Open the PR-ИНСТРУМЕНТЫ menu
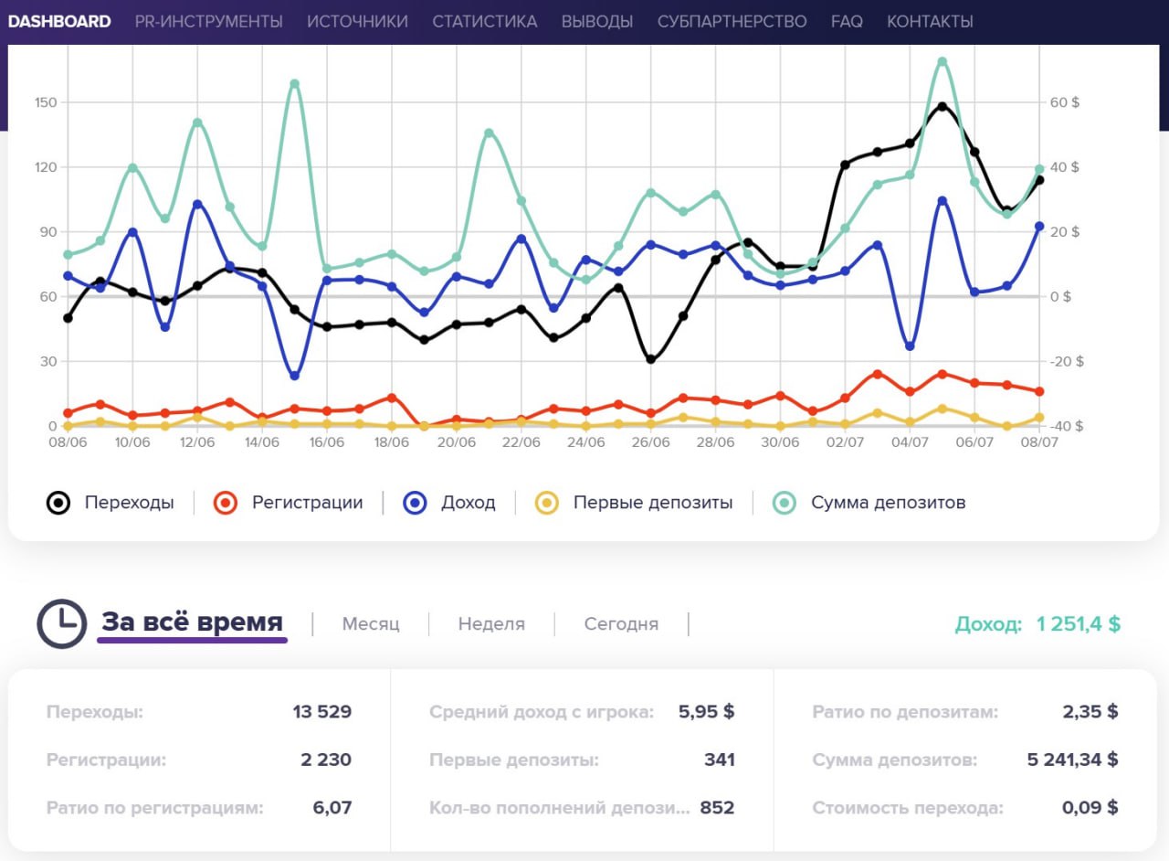 (x=209, y=21)
